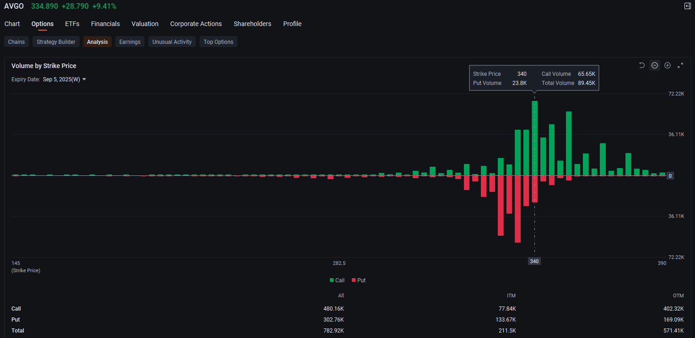Select the Chains sub-tab

click(16, 42)
